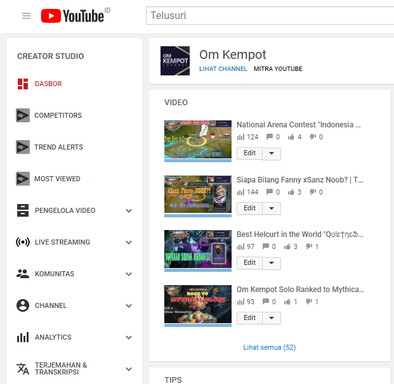Click views icon for Fanny xSanz video
This screenshot has height=384, width=394.
[240, 192]
